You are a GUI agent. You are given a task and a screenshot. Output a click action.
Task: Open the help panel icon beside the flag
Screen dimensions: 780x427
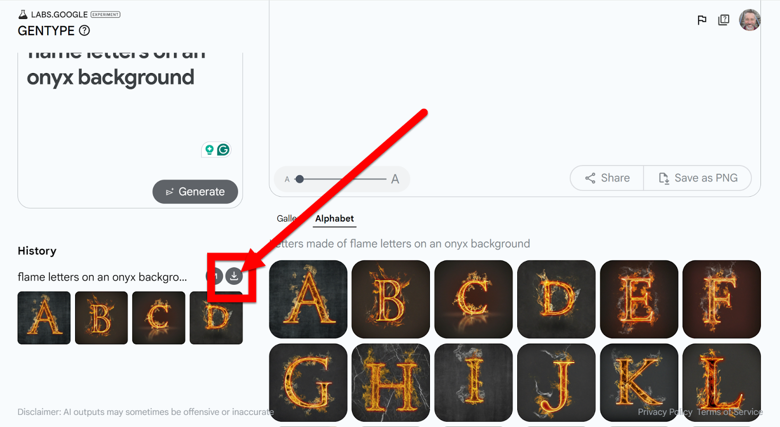point(723,20)
